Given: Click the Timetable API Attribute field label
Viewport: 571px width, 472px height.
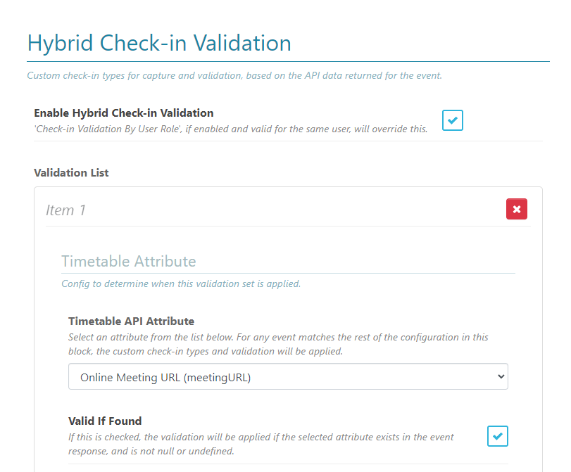Looking at the screenshot, I should click(131, 321).
